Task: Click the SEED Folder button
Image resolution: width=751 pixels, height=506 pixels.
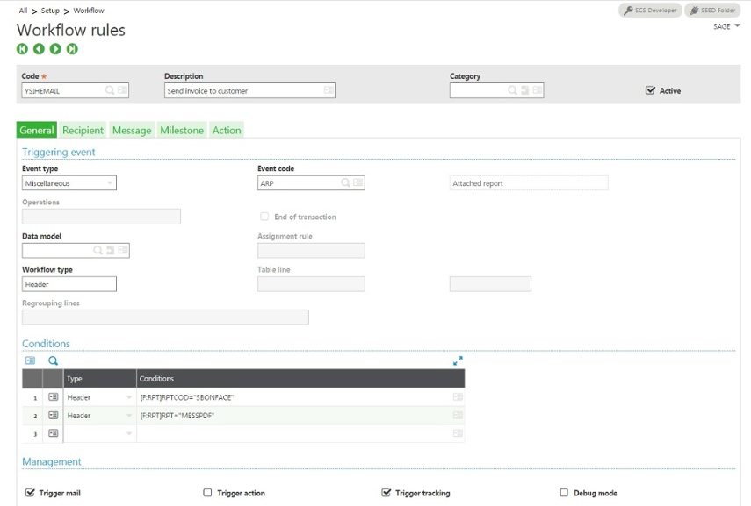Action: pyautogui.click(x=711, y=11)
